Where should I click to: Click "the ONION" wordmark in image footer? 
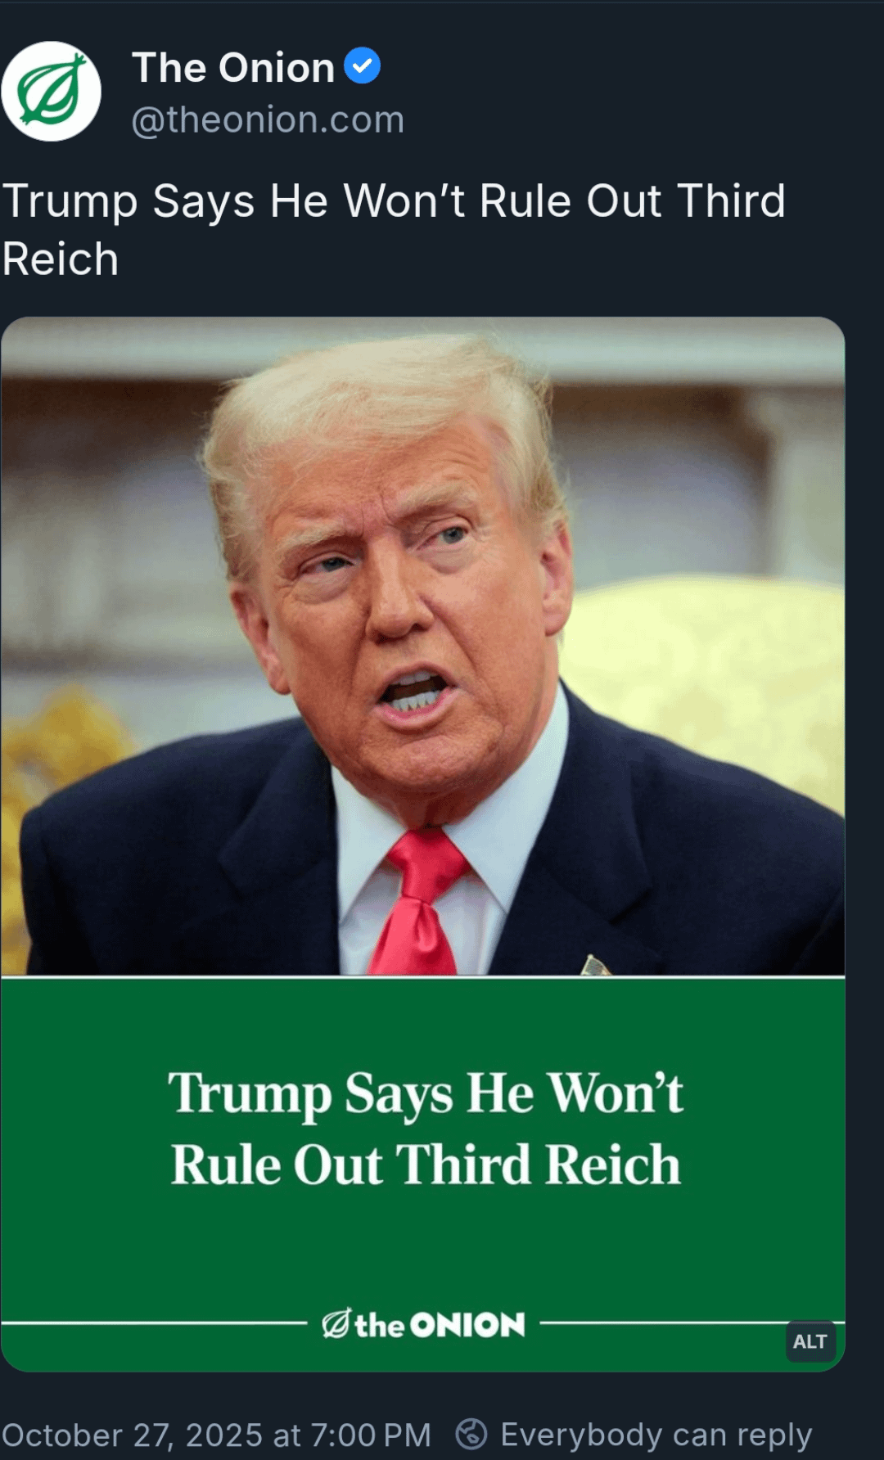440,1324
